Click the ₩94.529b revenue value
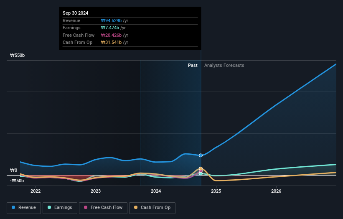Viewport: 343px width, 219px height. coord(111,20)
